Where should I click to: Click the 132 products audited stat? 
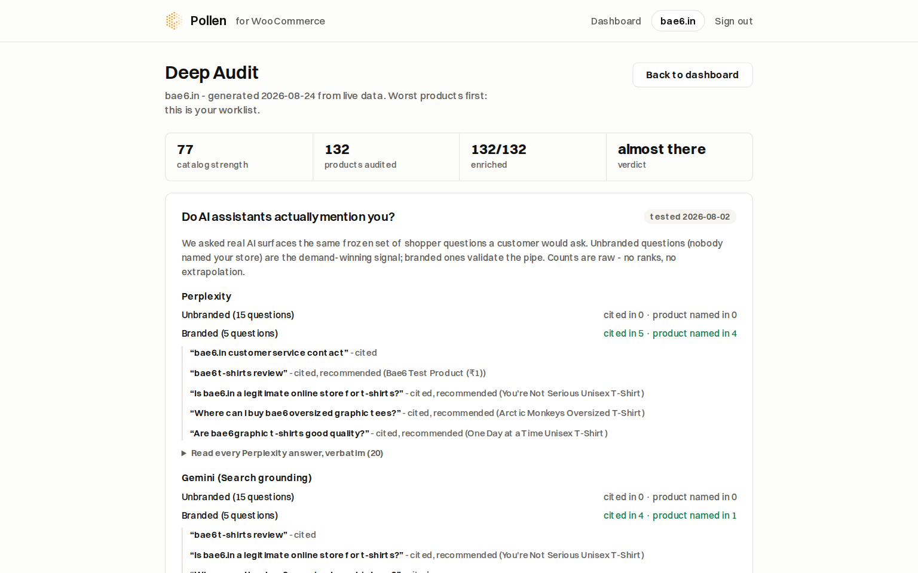[386, 156]
